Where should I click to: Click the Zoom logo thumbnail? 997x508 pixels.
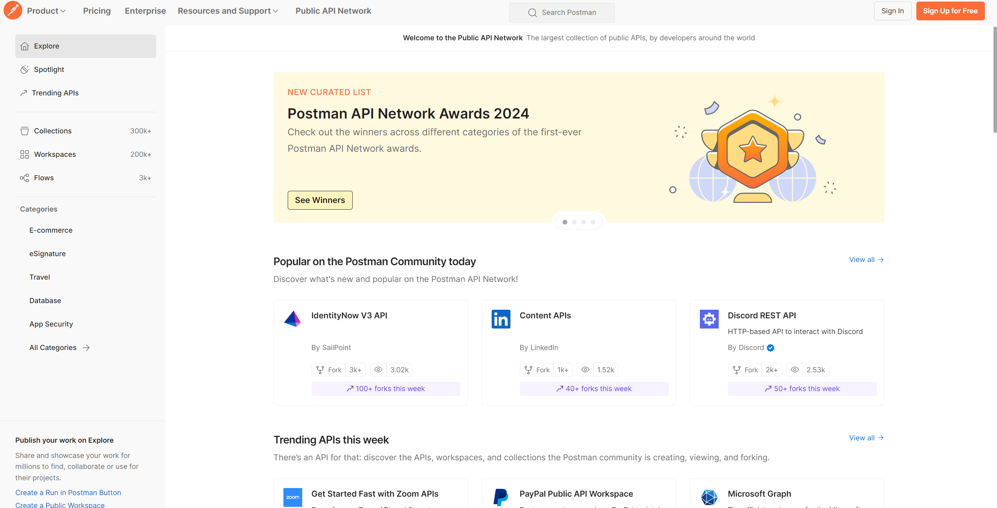292,497
